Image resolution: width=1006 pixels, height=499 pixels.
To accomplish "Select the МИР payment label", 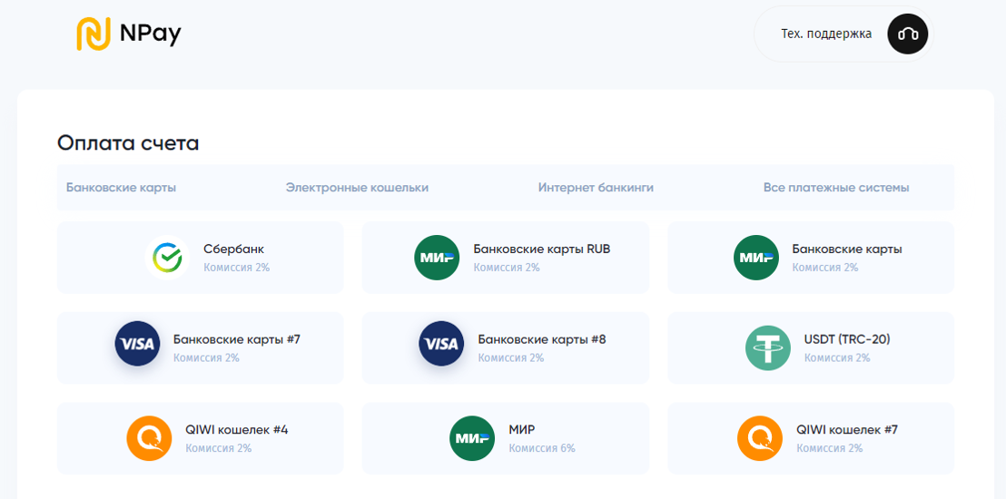I will pyautogui.click(x=522, y=430).
